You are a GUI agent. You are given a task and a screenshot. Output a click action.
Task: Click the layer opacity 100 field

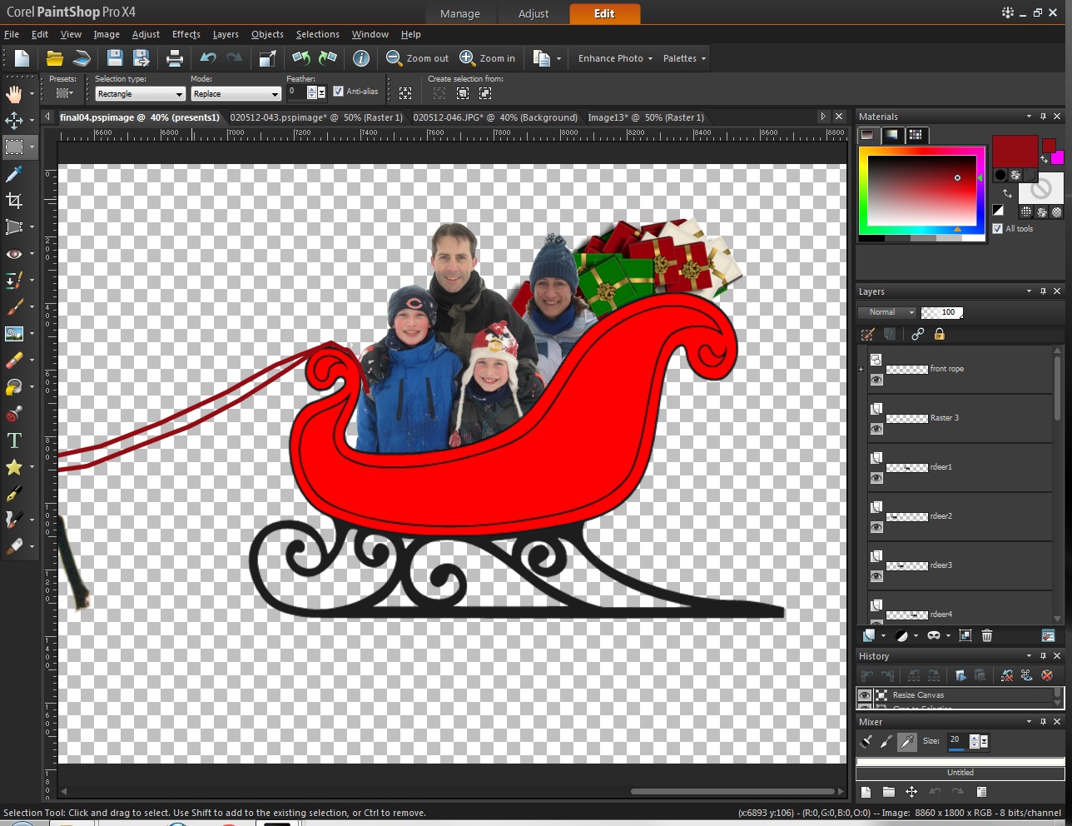pyautogui.click(x=942, y=312)
